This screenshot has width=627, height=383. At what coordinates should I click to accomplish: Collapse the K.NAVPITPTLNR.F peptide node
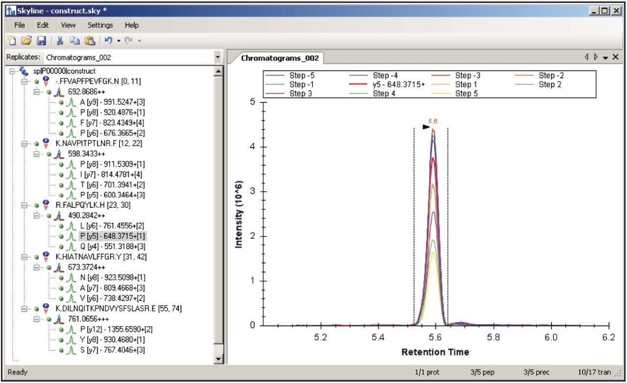point(25,143)
